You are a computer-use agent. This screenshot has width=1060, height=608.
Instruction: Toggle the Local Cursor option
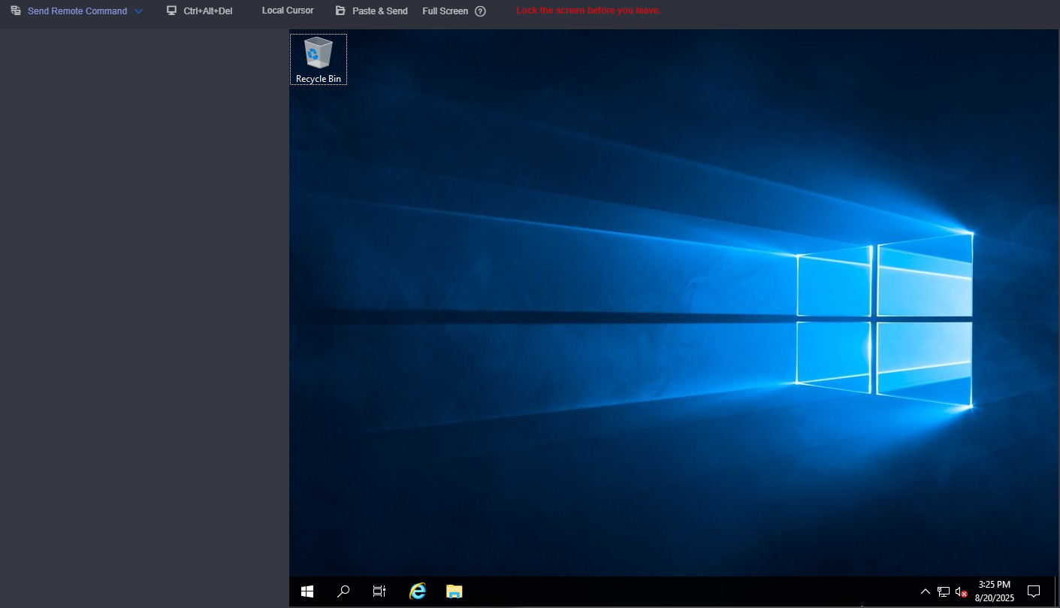[x=288, y=11]
